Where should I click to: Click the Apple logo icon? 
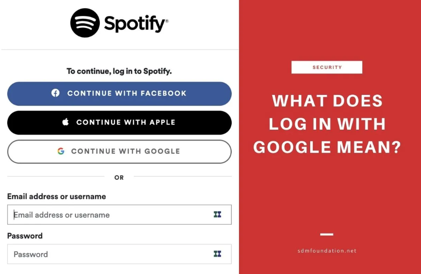[66, 122]
